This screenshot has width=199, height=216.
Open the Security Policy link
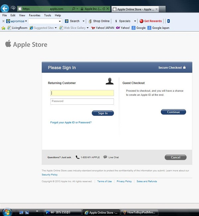50,175
